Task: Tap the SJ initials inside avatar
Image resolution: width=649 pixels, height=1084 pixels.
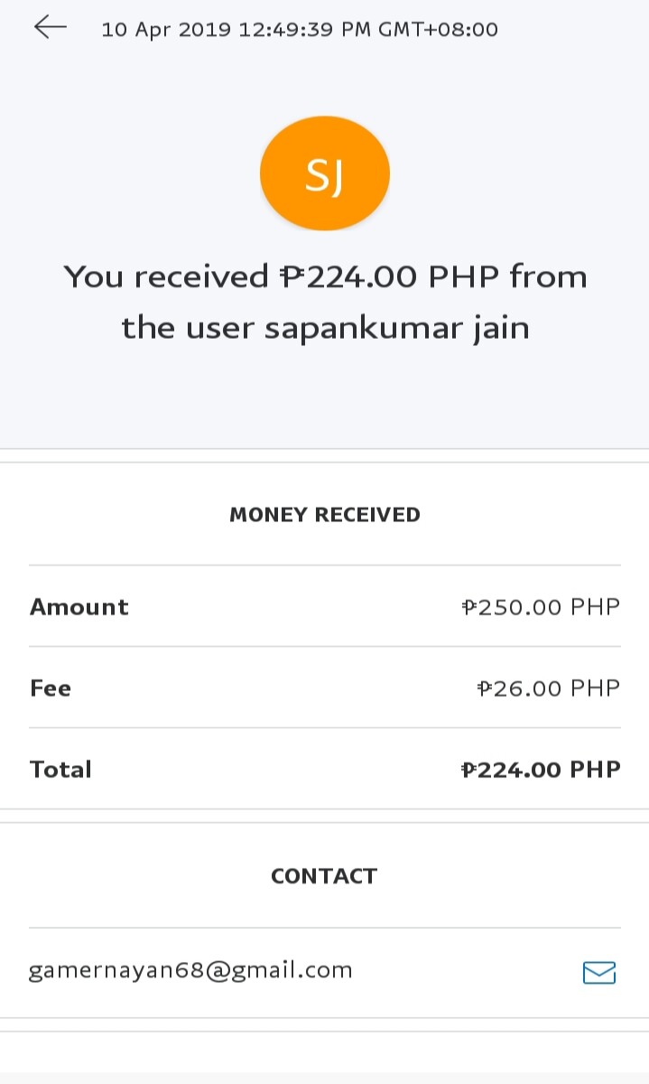Action: pyautogui.click(x=325, y=175)
